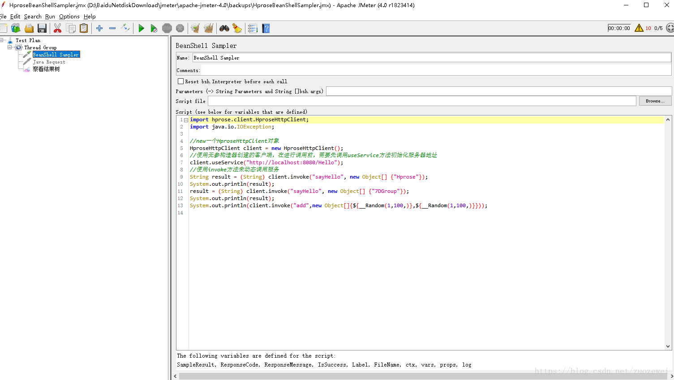Click the Save floppy disk icon
Viewport: 674px width, 380px height.
click(x=42, y=29)
